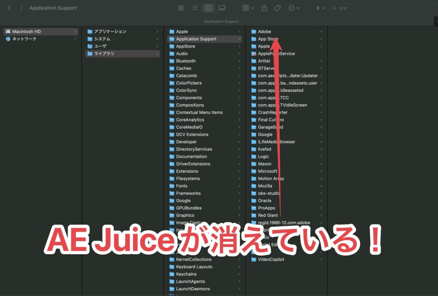The image size is (438, 296).
Task: Click the CoreMediaIO folder icon
Action: point(172,127)
